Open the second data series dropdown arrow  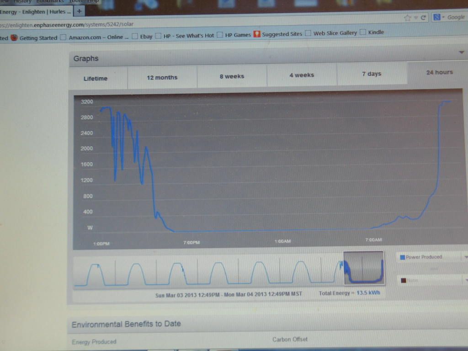(465, 280)
